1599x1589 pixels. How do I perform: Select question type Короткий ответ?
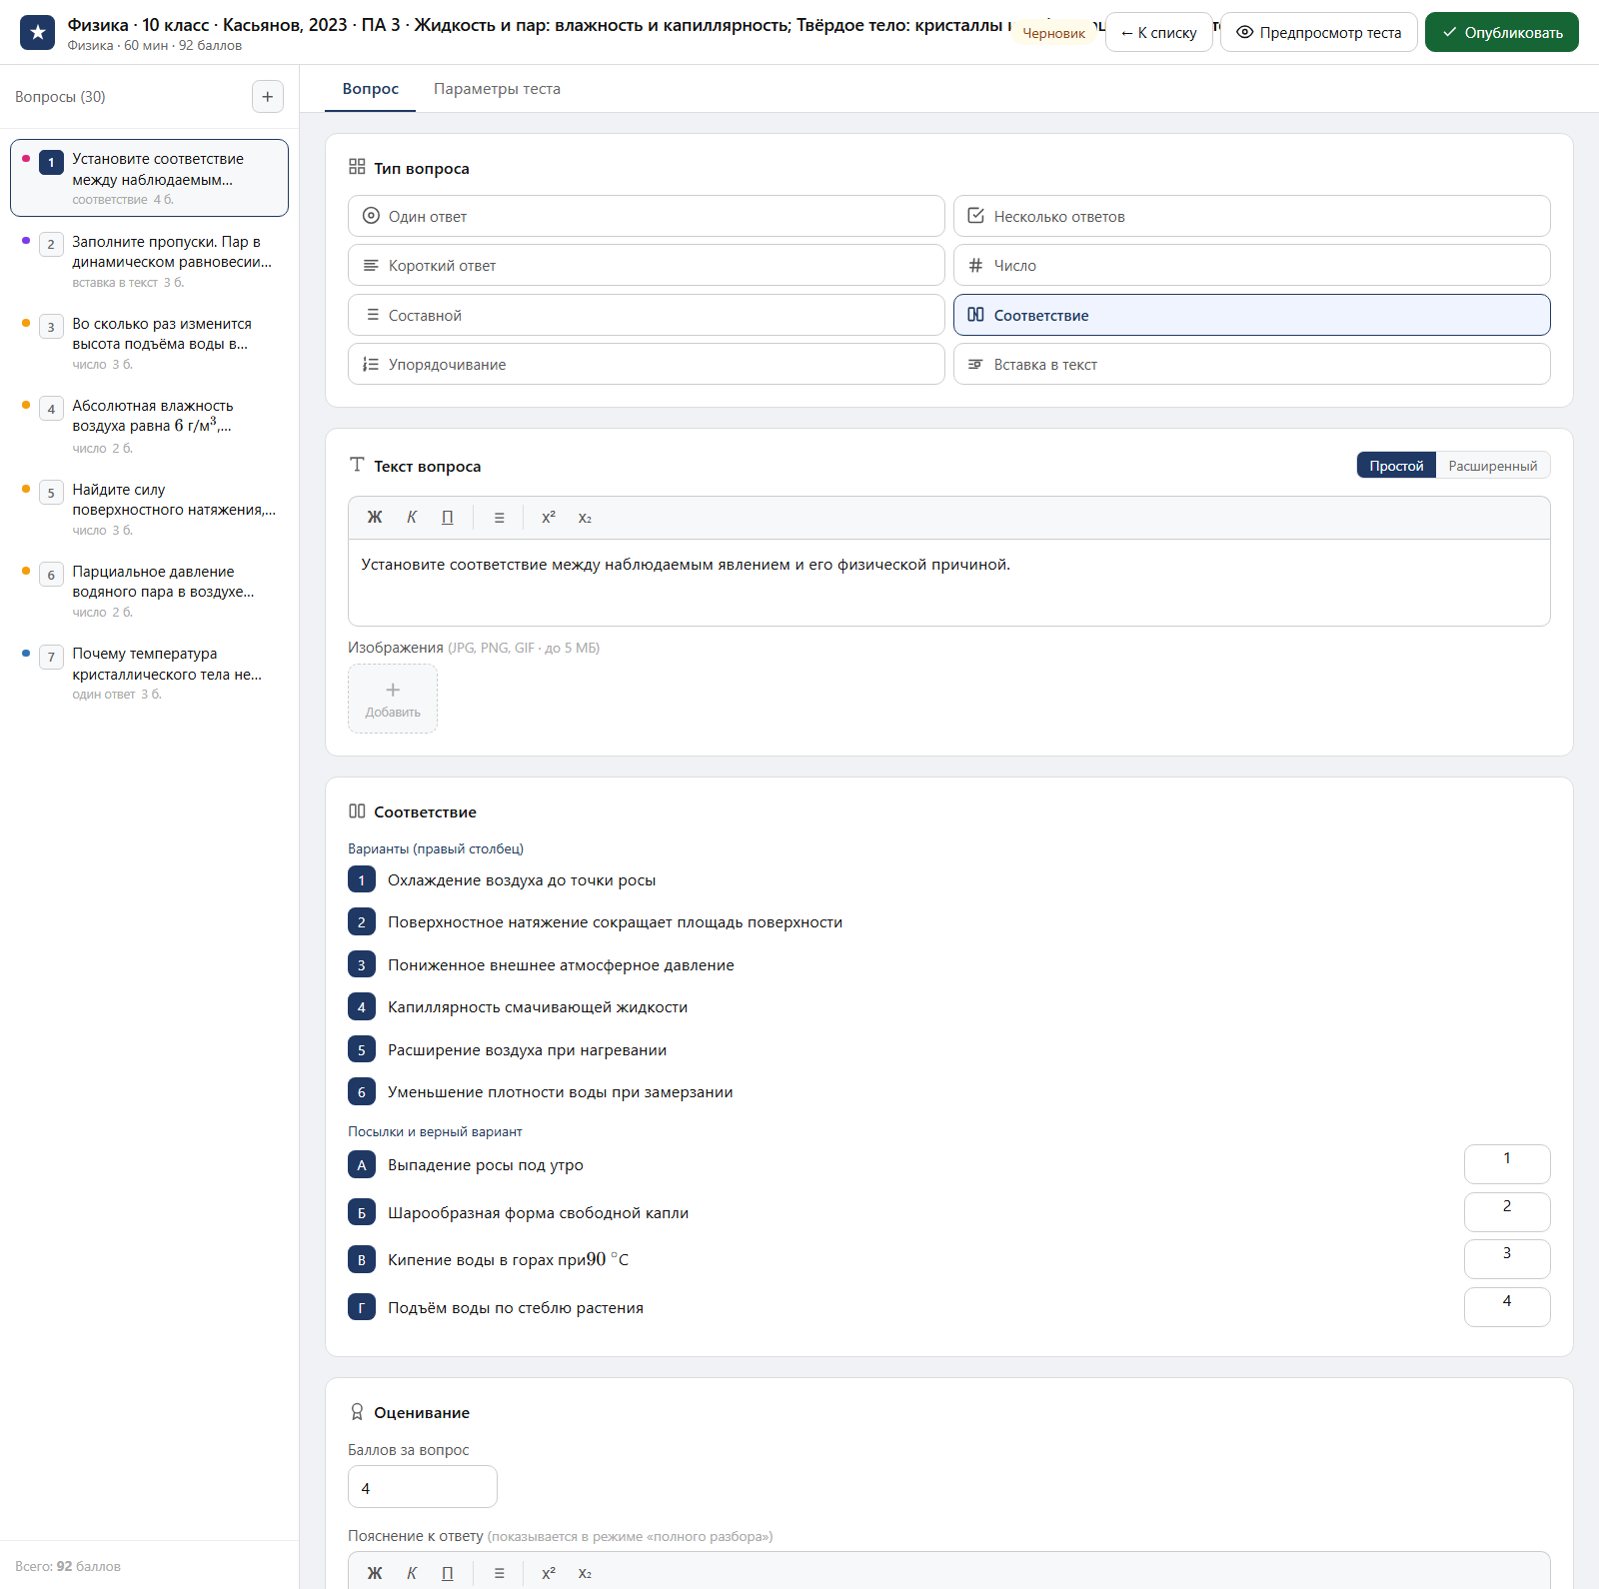pos(646,265)
